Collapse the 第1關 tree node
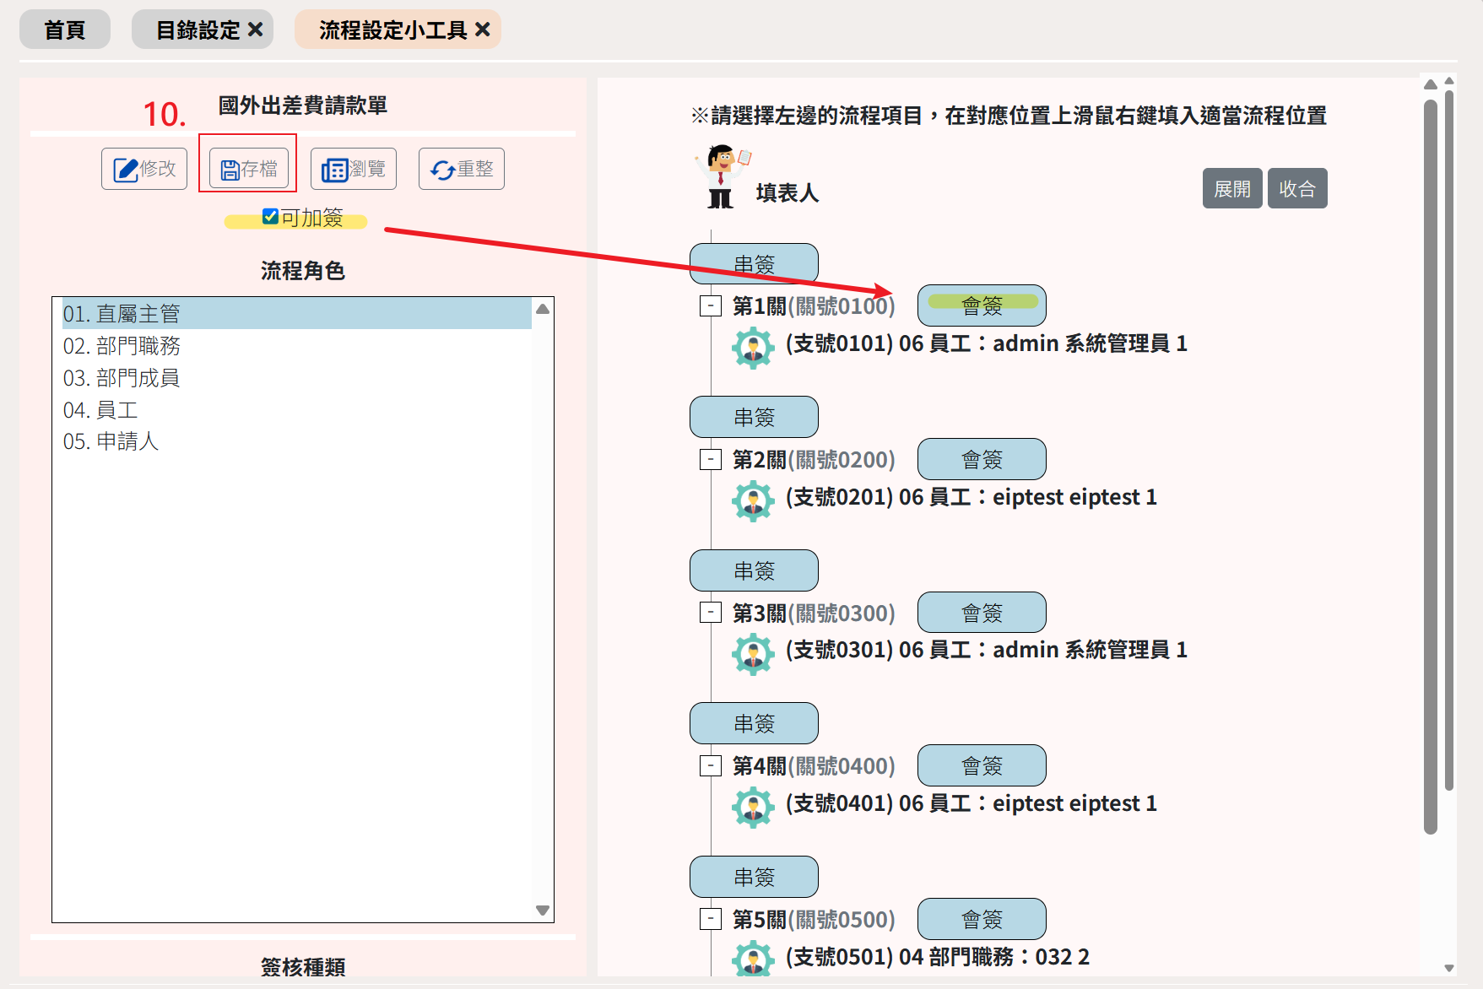Screen dimensions: 1483x989 click(x=711, y=306)
